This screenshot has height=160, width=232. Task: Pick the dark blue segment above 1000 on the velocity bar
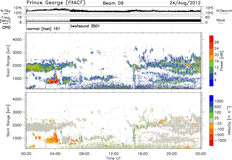pyautogui.click(x=211, y=98)
